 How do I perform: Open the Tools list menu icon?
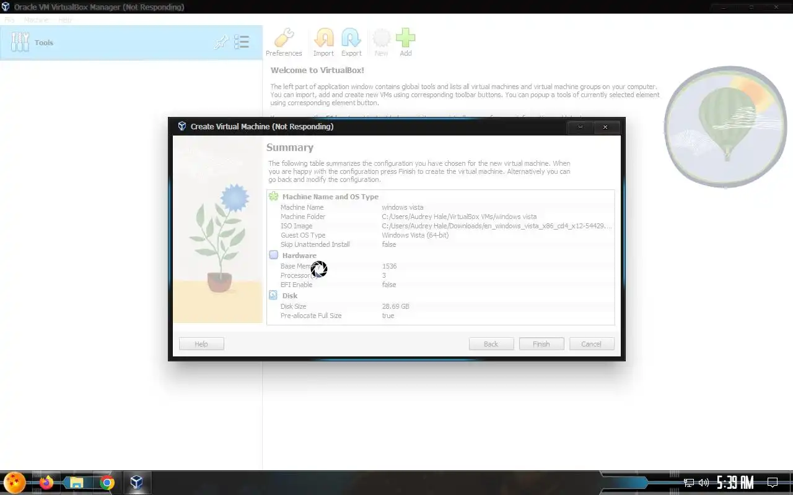[241, 42]
